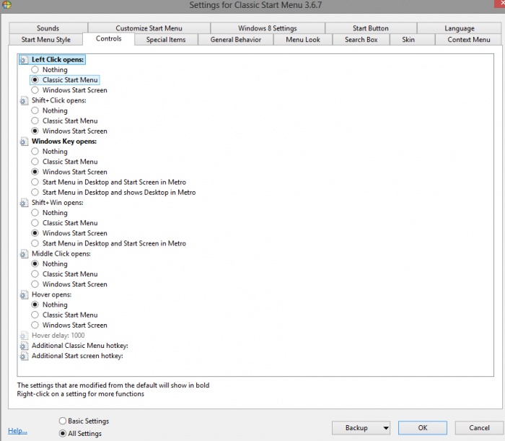Image resolution: width=505 pixels, height=441 pixels.
Task: Switch to the General Behavior tab
Action: click(236, 40)
